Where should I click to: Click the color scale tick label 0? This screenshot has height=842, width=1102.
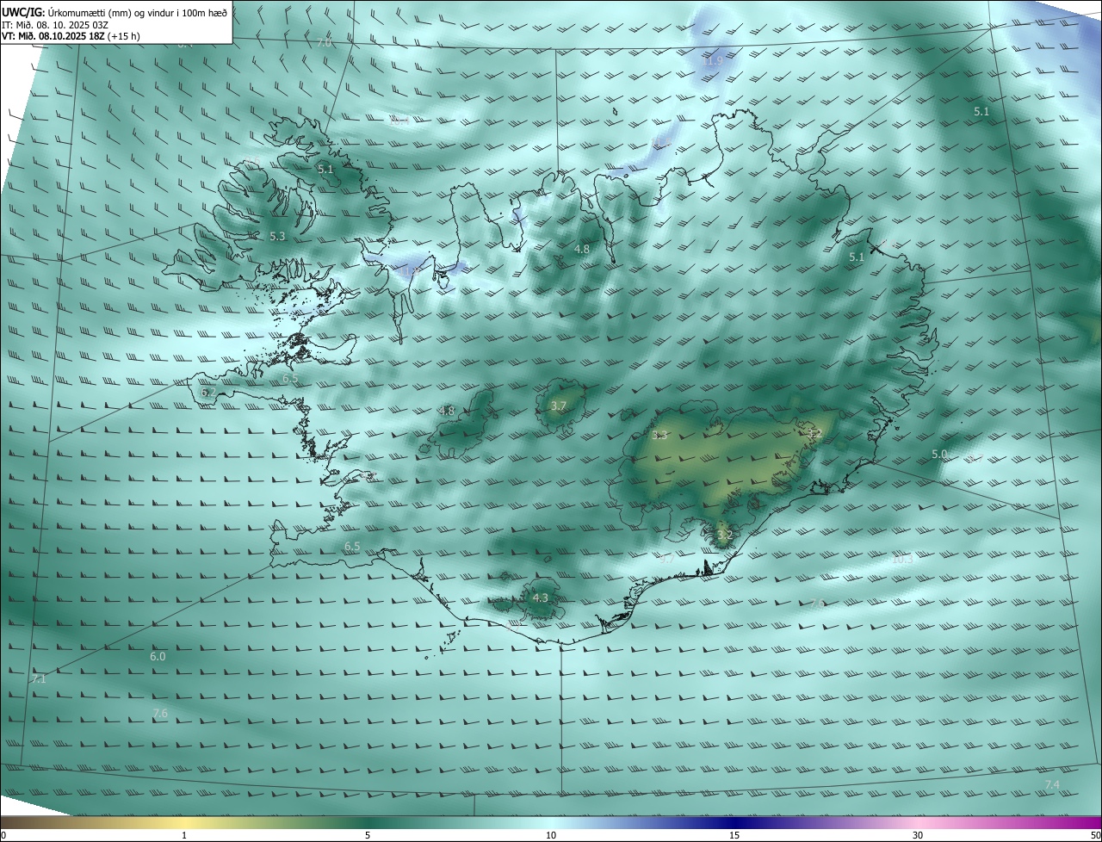[3, 835]
